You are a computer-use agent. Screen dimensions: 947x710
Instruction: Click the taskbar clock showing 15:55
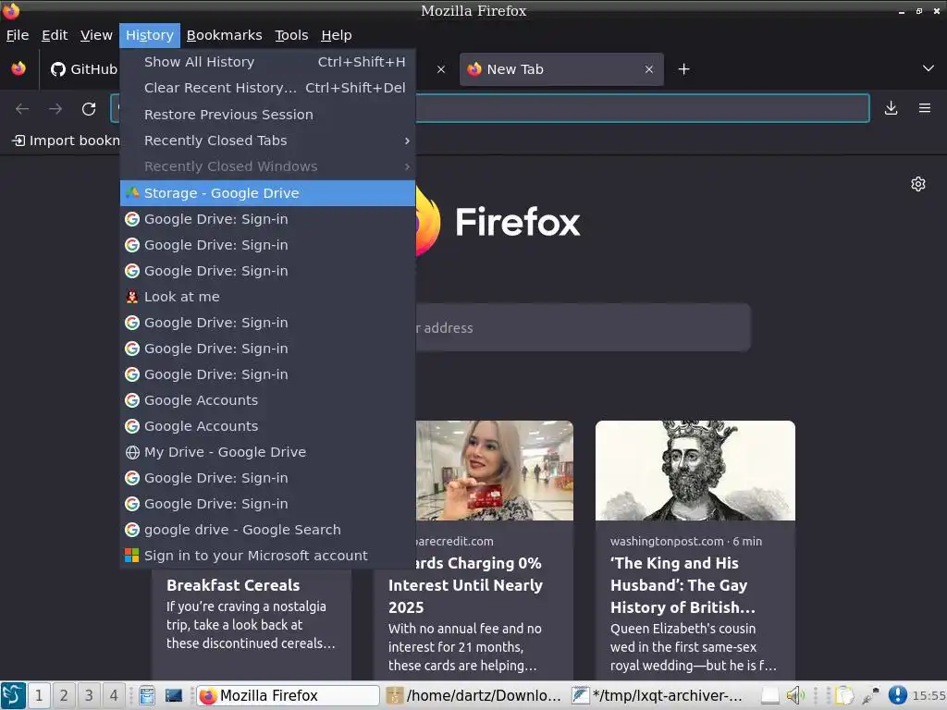click(x=929, y=695)
